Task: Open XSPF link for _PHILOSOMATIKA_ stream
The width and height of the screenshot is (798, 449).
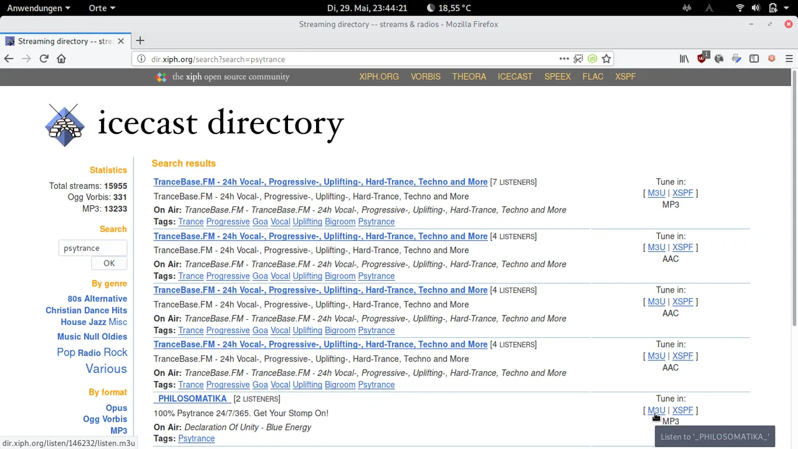Action: 683,410
